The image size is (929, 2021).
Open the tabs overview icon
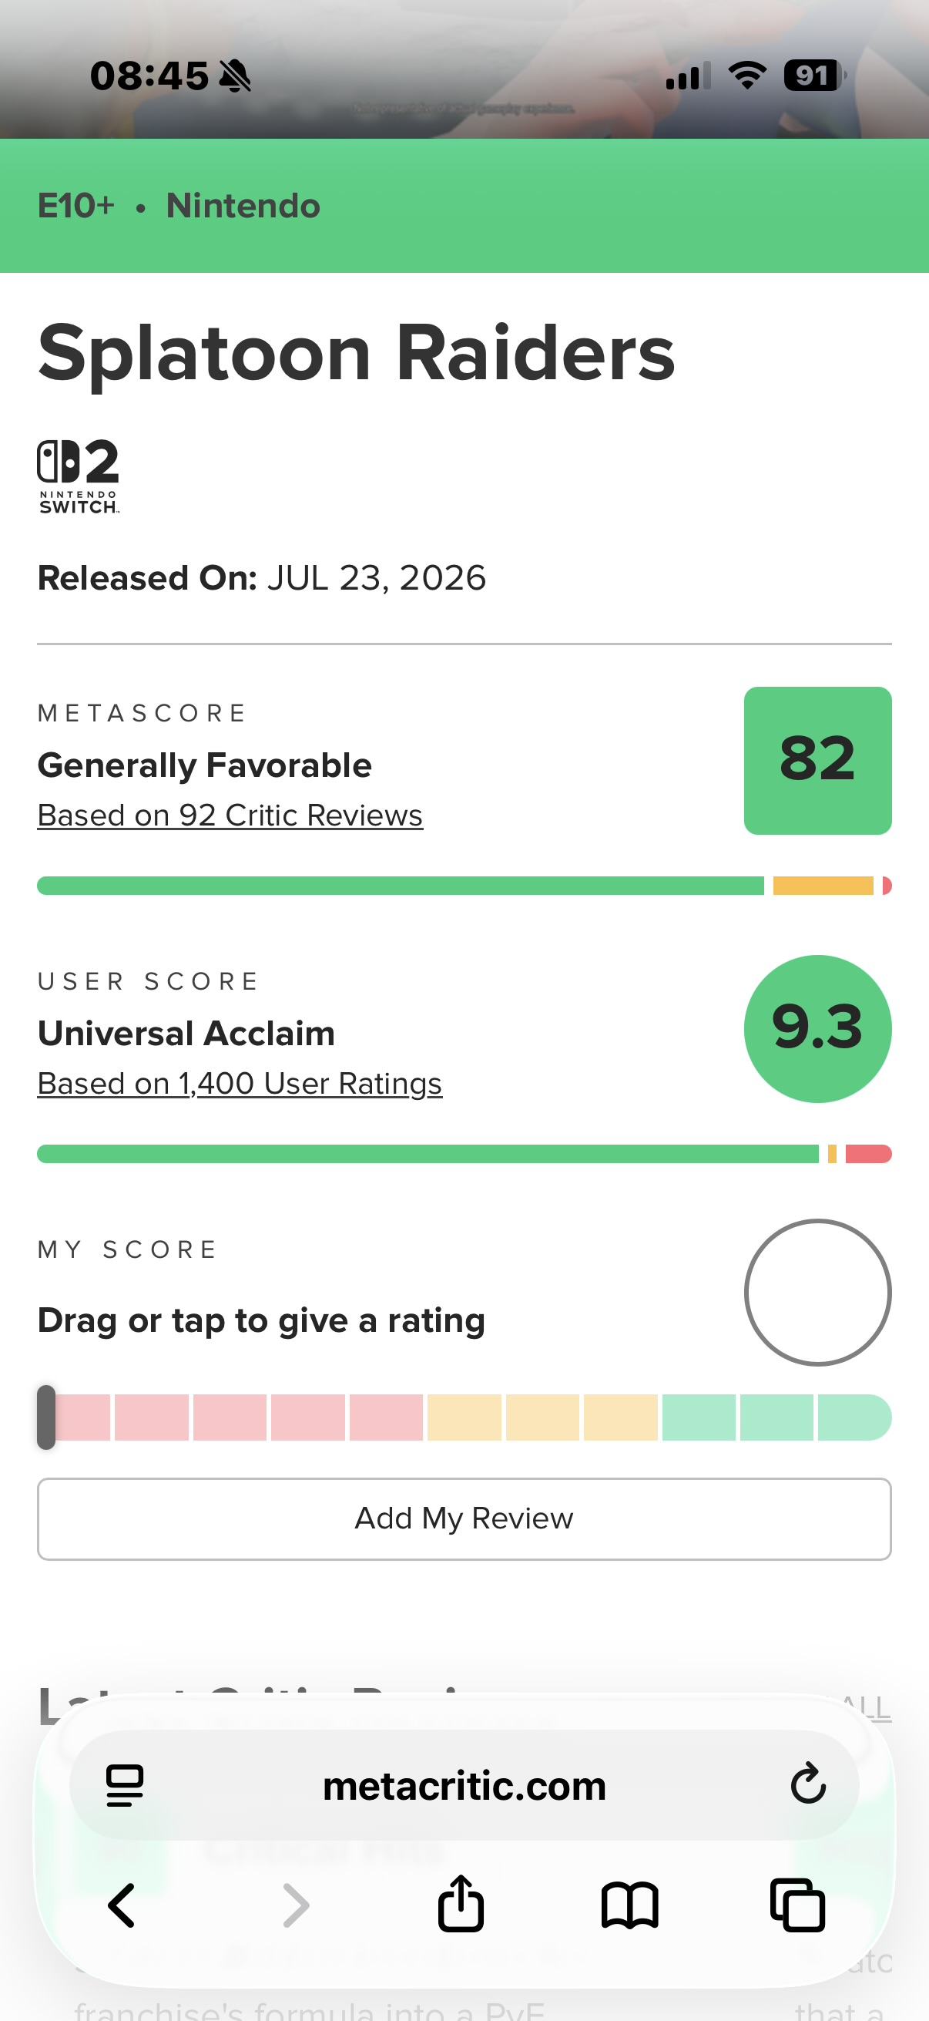click(798, 1905)
